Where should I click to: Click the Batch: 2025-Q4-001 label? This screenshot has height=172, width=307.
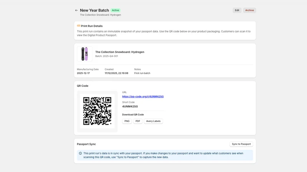coord(107,56)
